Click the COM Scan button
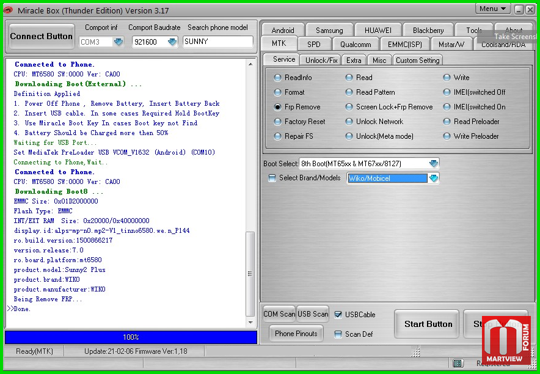The image size is (540, 374). (279, 314)
